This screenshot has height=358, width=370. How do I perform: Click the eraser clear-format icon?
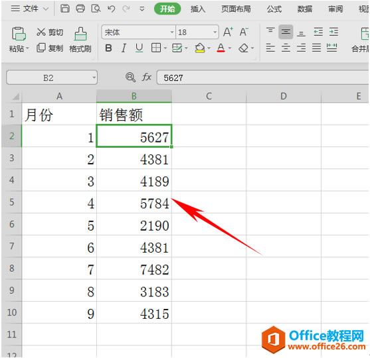[244, 48]
